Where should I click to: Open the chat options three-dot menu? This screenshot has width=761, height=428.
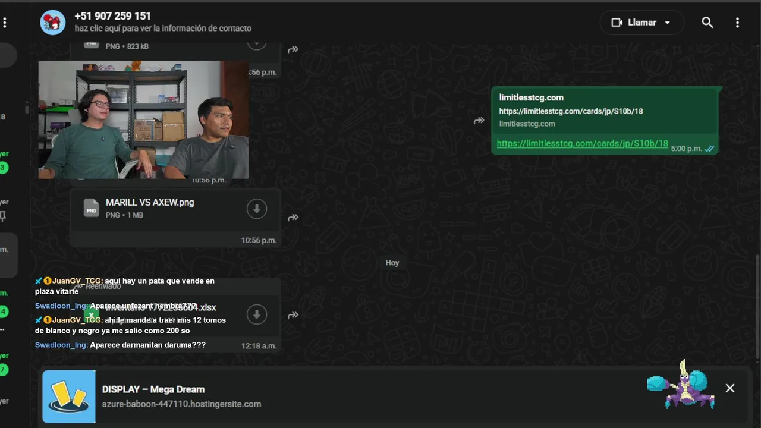pos(737,23)
